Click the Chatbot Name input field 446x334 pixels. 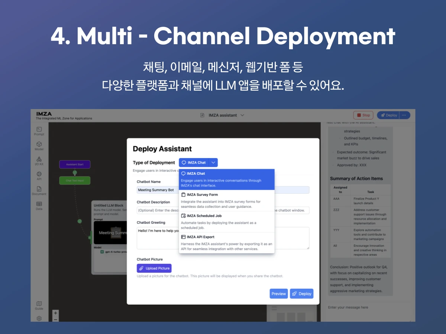(223, 190)
